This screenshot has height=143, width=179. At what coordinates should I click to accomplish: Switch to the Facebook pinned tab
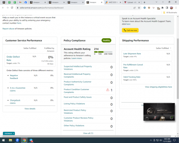pos(26,2)
